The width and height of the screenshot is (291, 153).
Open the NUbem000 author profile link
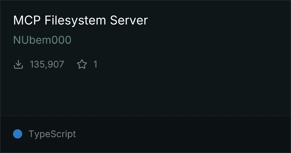42,40
